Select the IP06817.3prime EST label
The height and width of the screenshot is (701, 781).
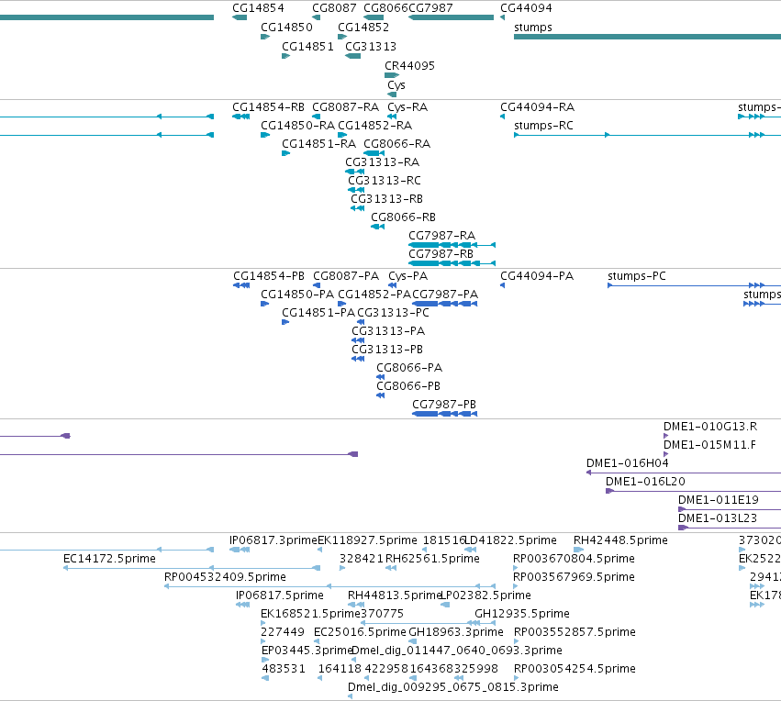point(273,540)
